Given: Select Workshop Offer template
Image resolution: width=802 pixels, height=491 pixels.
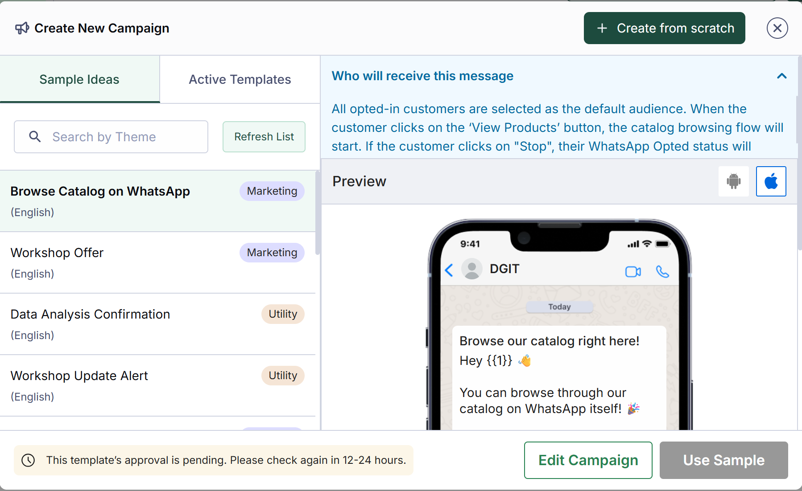Looking at the screenshot, I should [157, 262].
